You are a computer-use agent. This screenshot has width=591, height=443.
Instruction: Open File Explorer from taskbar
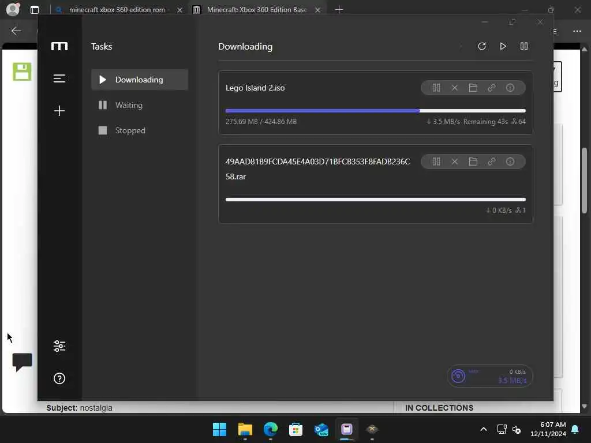(x=245, y=429)
